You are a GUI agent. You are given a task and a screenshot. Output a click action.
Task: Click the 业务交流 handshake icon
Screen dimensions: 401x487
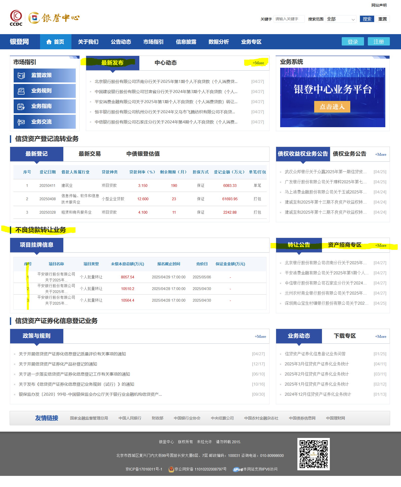pos(21,122)
